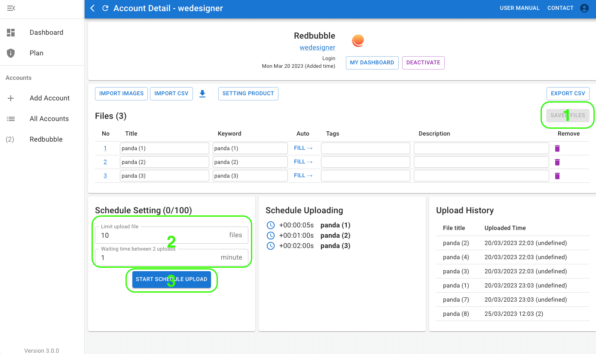Click the clock icon beside panda (1)
The width and height of the screenshot is (596, 354).
pos(270,225)
